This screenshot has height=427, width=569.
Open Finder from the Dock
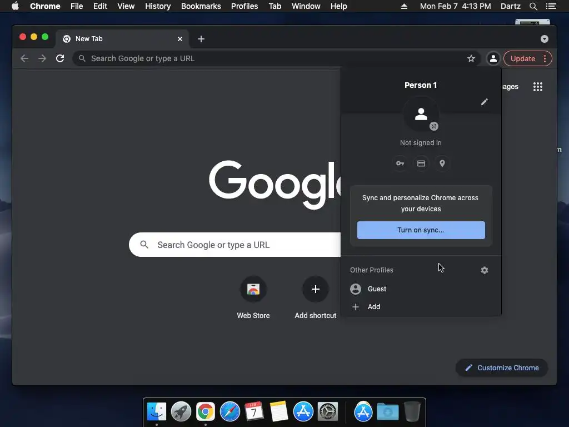(x=157, y=412)
